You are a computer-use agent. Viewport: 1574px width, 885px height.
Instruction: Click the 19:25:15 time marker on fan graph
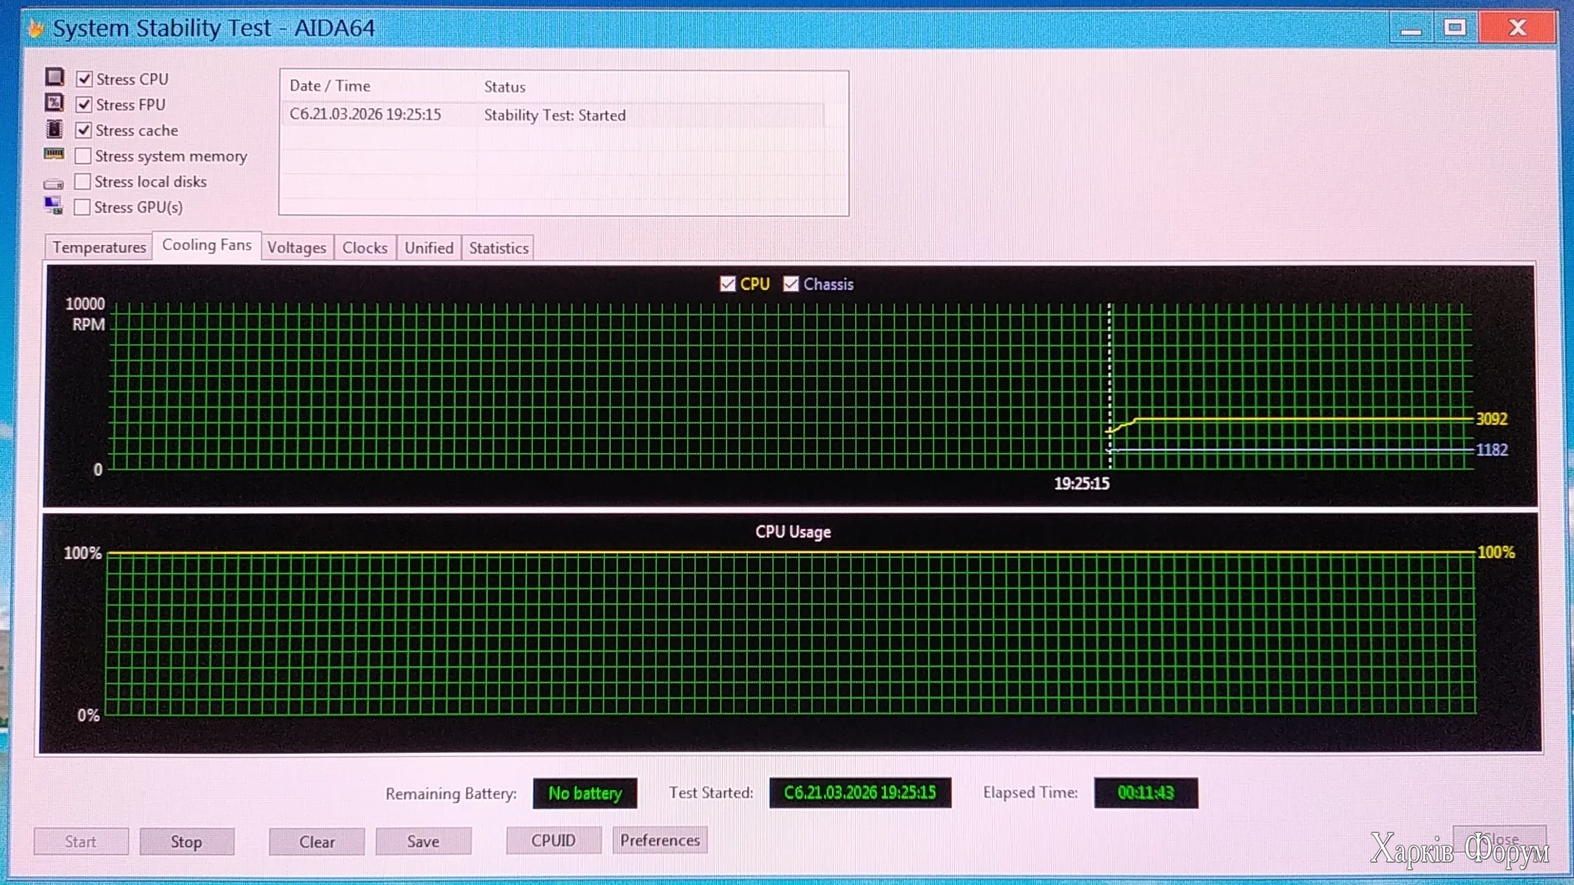click(x=1081, y=483)
